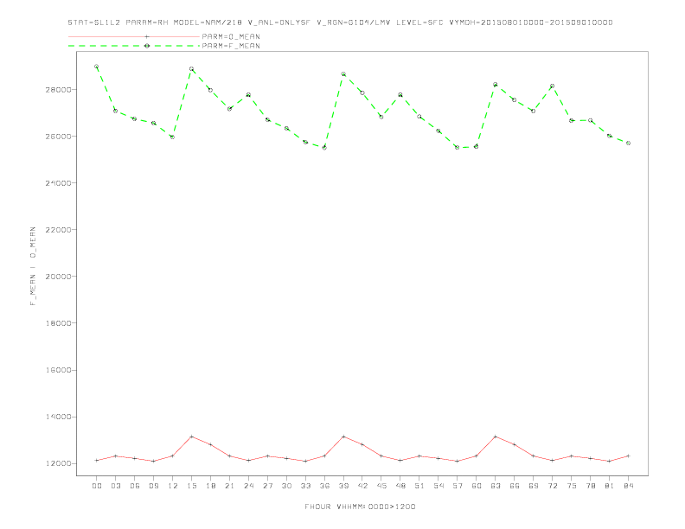
Task: Click the 15 forecast hour label
Action: pyautogui.click(x=191, y=486)
